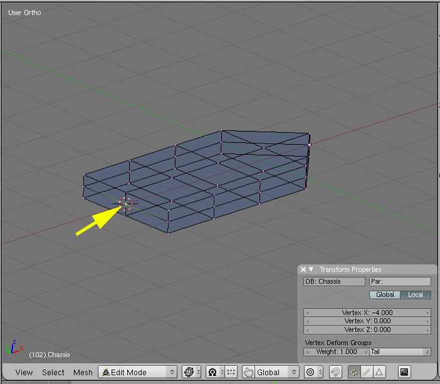This screenshot has width=440, height=384.
Task: Increase Vertex Z with right arrow
Action: (427, 330)
